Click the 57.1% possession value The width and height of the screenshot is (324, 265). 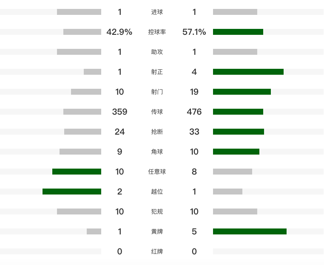coord(194,32)
